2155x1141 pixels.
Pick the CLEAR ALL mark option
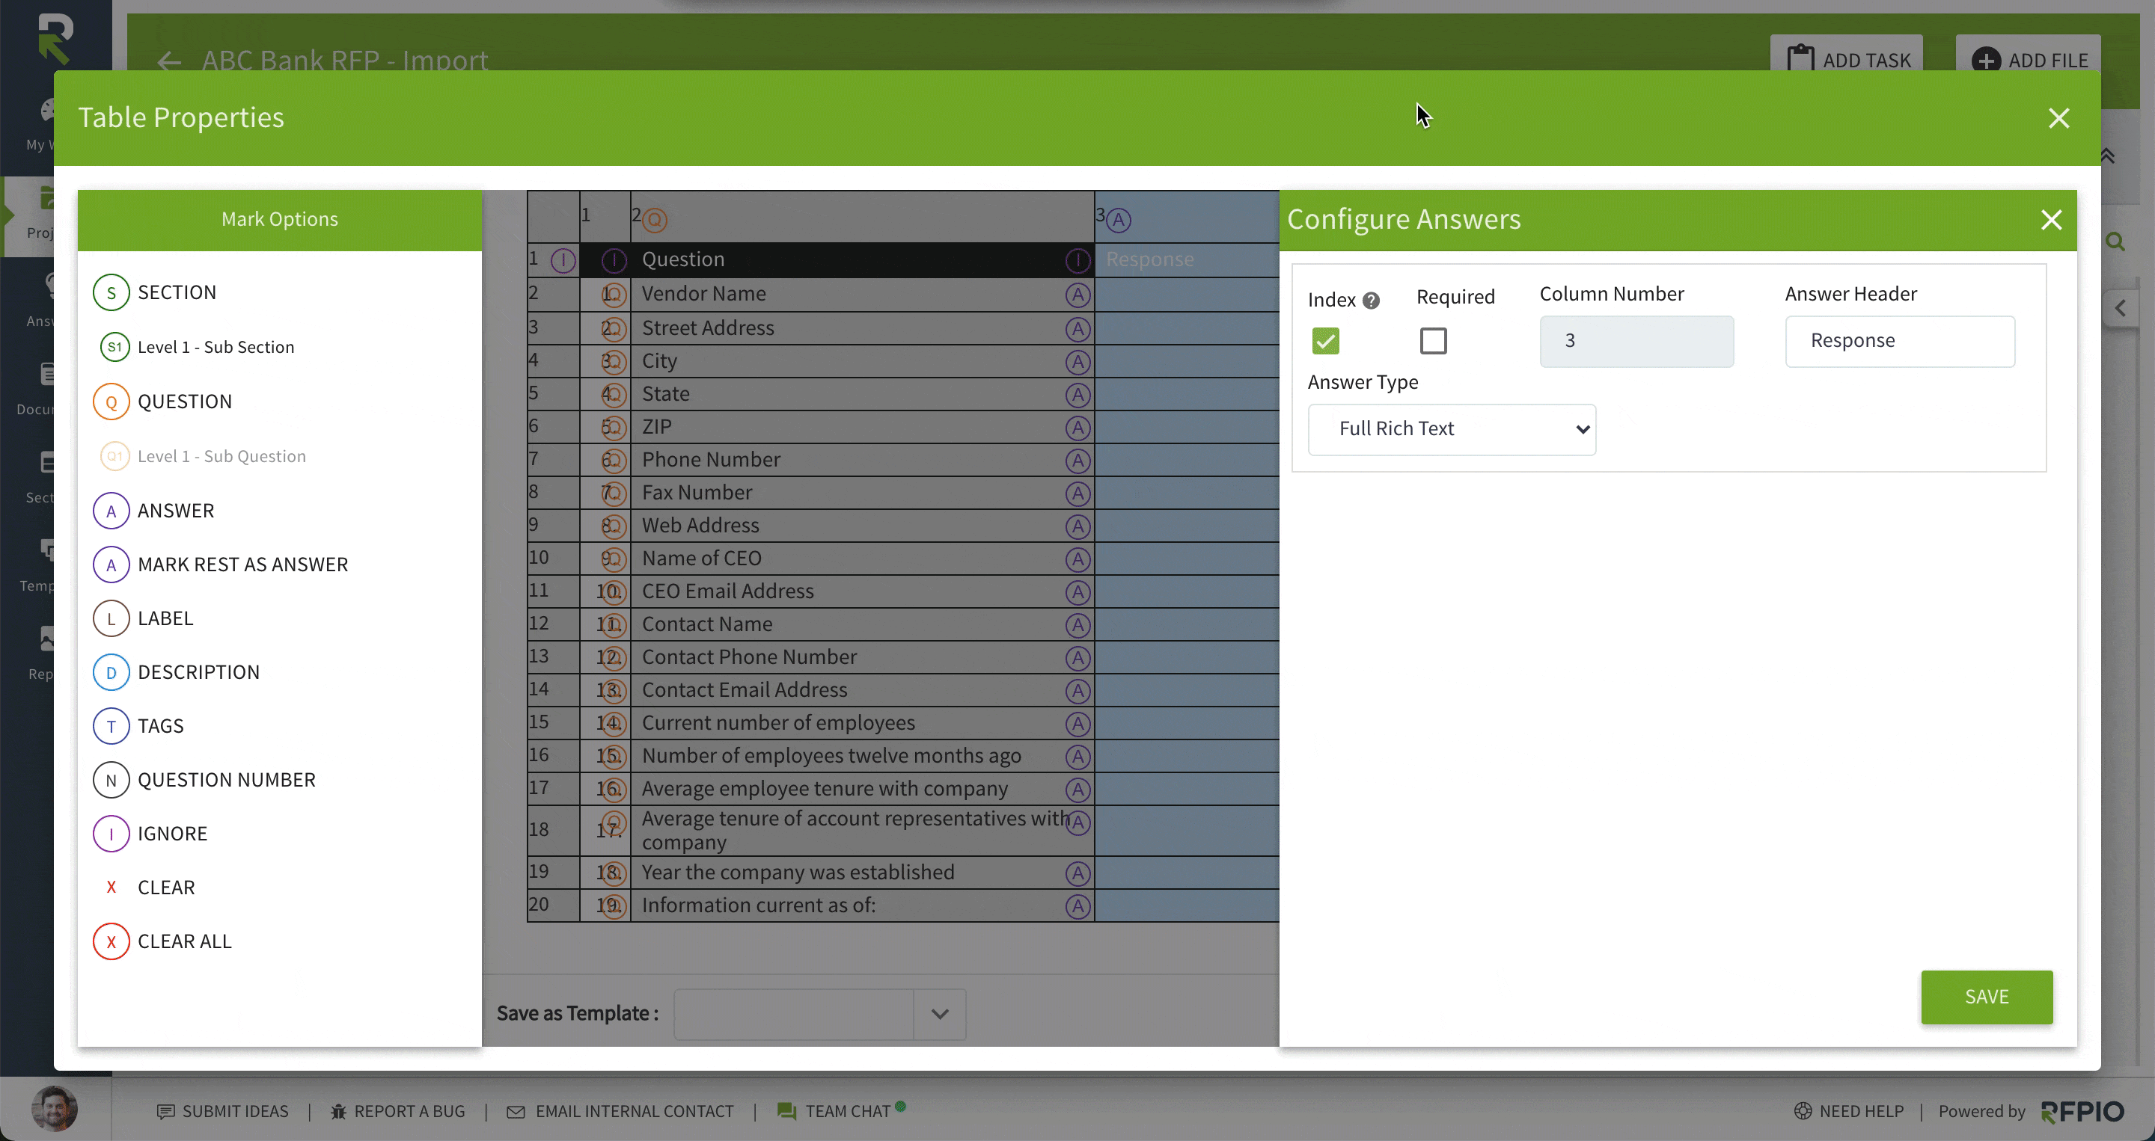pos(162,942)
